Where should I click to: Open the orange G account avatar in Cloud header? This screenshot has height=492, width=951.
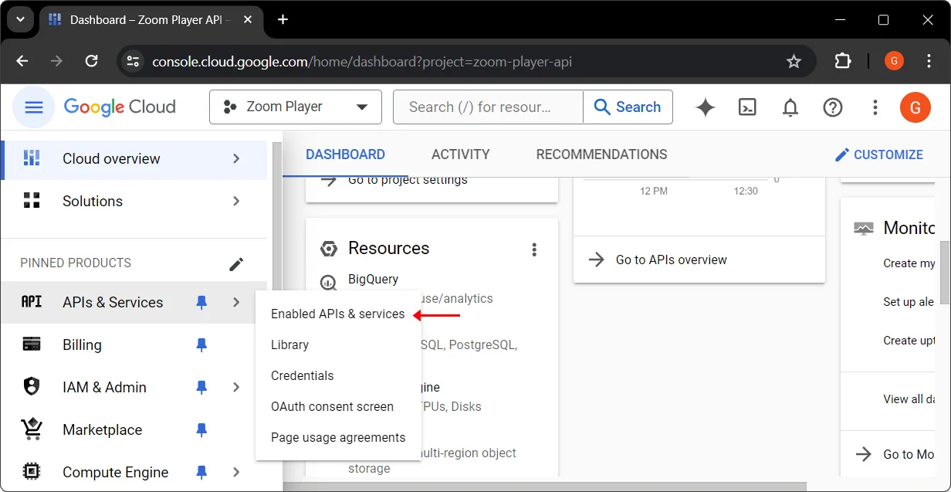[x=915, y=107]
